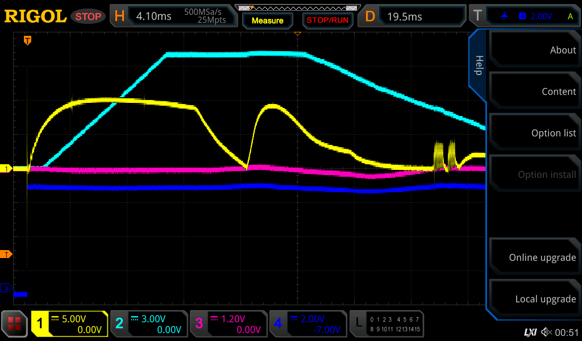The image size is (582, 341).
Task: Select the blue channel 4 ground marker
Action: pyautogui.click(x=6, y=288)
